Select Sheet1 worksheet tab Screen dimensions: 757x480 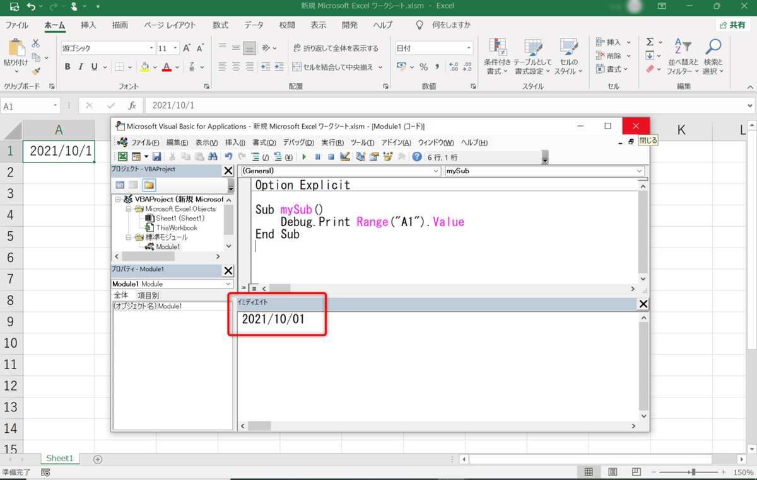pos(60,459)
